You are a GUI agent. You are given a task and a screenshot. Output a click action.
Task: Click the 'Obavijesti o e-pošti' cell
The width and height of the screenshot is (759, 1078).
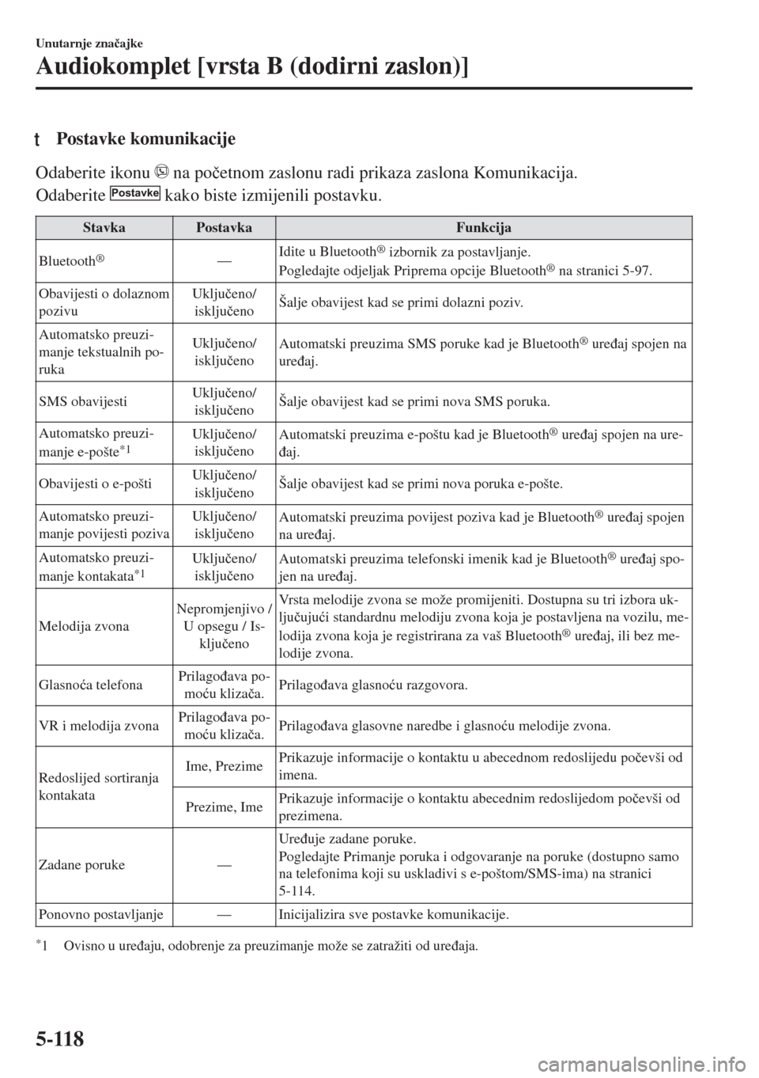pyautogui.click(x=104, y=484)
